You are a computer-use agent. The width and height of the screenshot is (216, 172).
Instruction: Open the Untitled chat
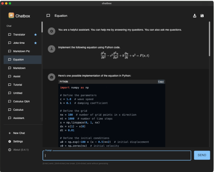[x=22, y=93]
